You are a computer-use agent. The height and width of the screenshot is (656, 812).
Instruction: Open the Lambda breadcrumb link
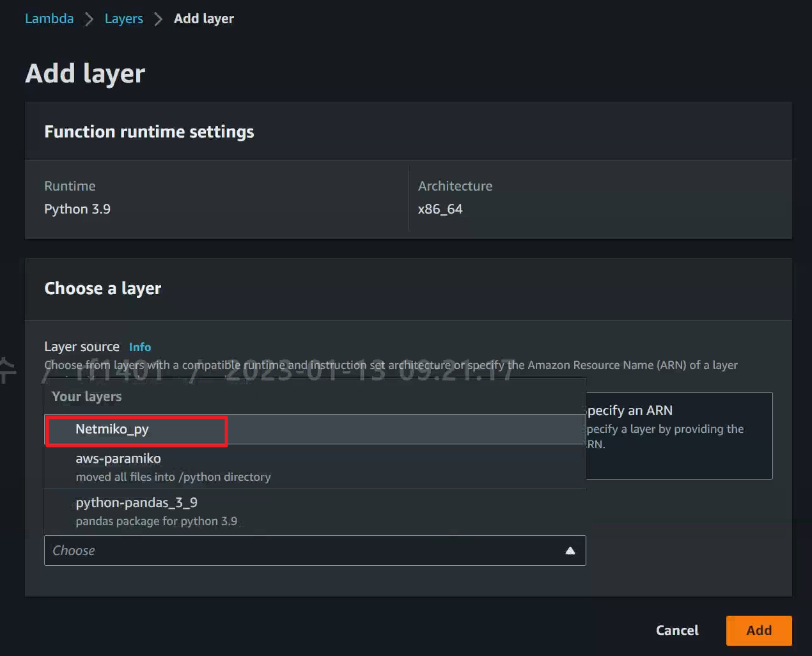[x=49, y=19]
